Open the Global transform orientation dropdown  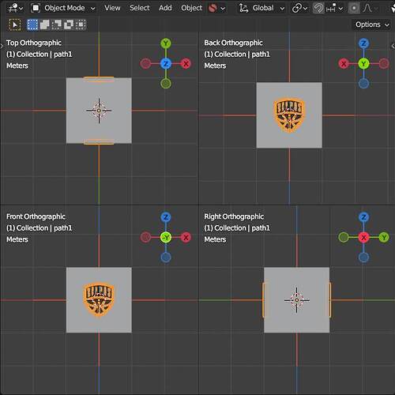click(x=262, y=8)
